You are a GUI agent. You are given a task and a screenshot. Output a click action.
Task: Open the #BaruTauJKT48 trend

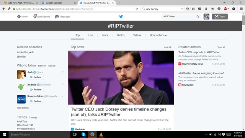pyautogui.click(x=25, y=125)
